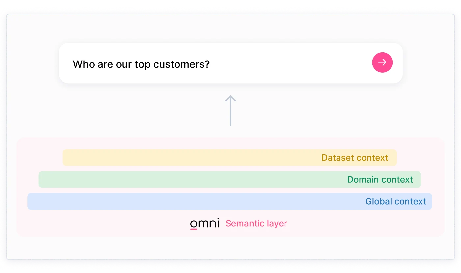Image resolution: width=461 pixels, height=273 pixels.
Task: Click the arrowhead of the upward arrow
Action: tap(230, 98)
